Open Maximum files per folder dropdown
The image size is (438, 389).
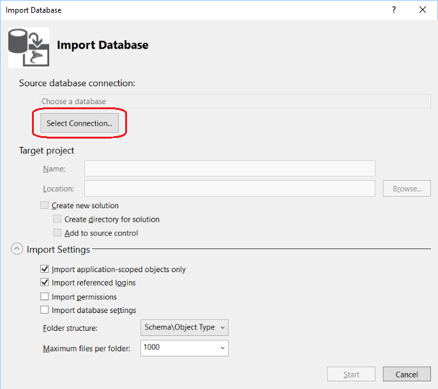pos(184,348)
